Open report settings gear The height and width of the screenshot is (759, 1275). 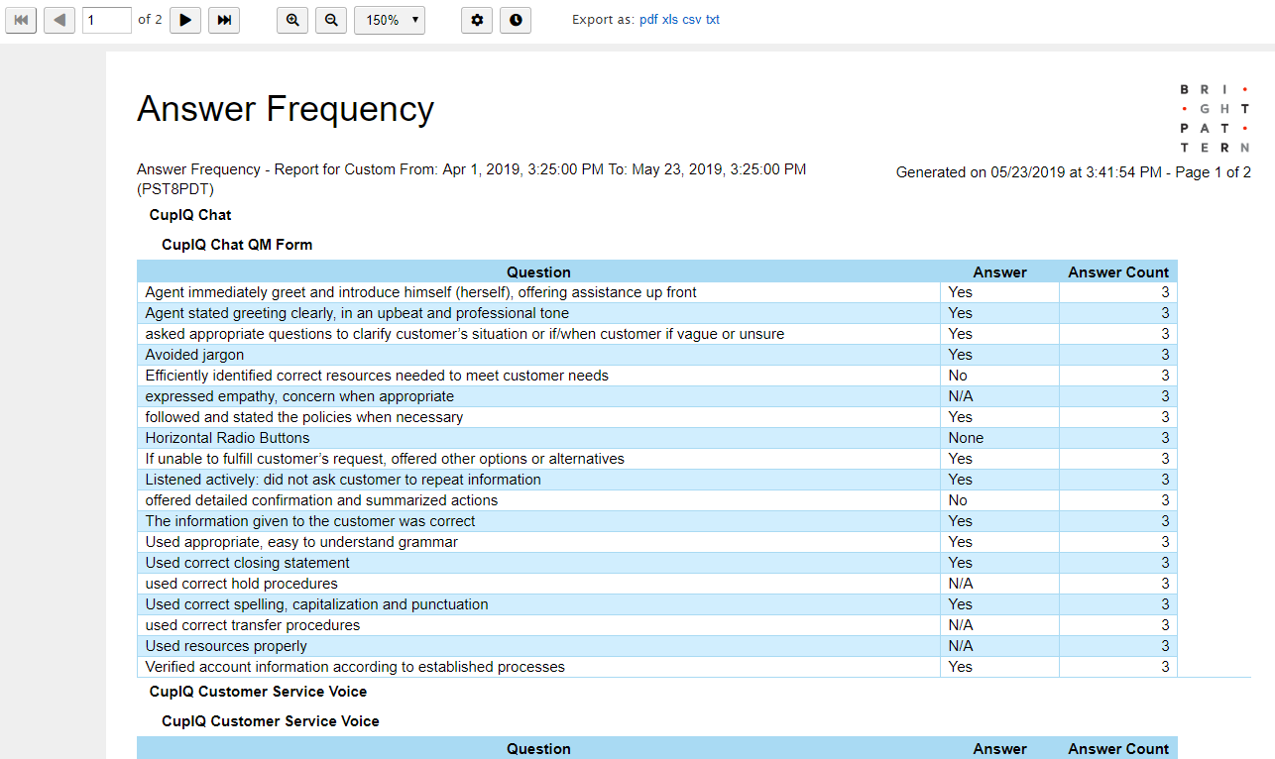coord(477,20)
